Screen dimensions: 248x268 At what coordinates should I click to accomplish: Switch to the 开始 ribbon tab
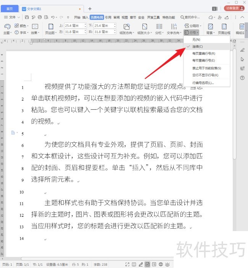click(x=77, y=17)
